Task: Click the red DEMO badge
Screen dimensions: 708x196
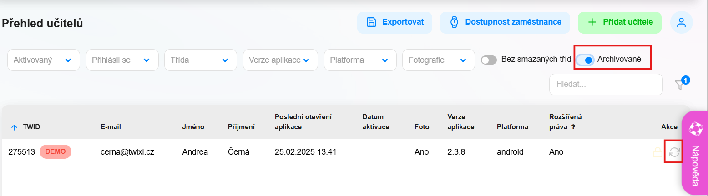Action: click(x=56, y=151)
